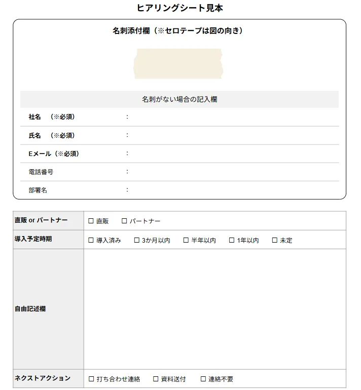Screen dimensions: 361x390
Task: Click into the 氏名 entry line
Action: click(233, 135)
